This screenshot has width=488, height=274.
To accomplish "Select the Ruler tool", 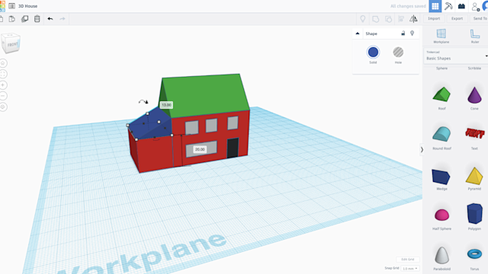I will click(x=474, y=36).
